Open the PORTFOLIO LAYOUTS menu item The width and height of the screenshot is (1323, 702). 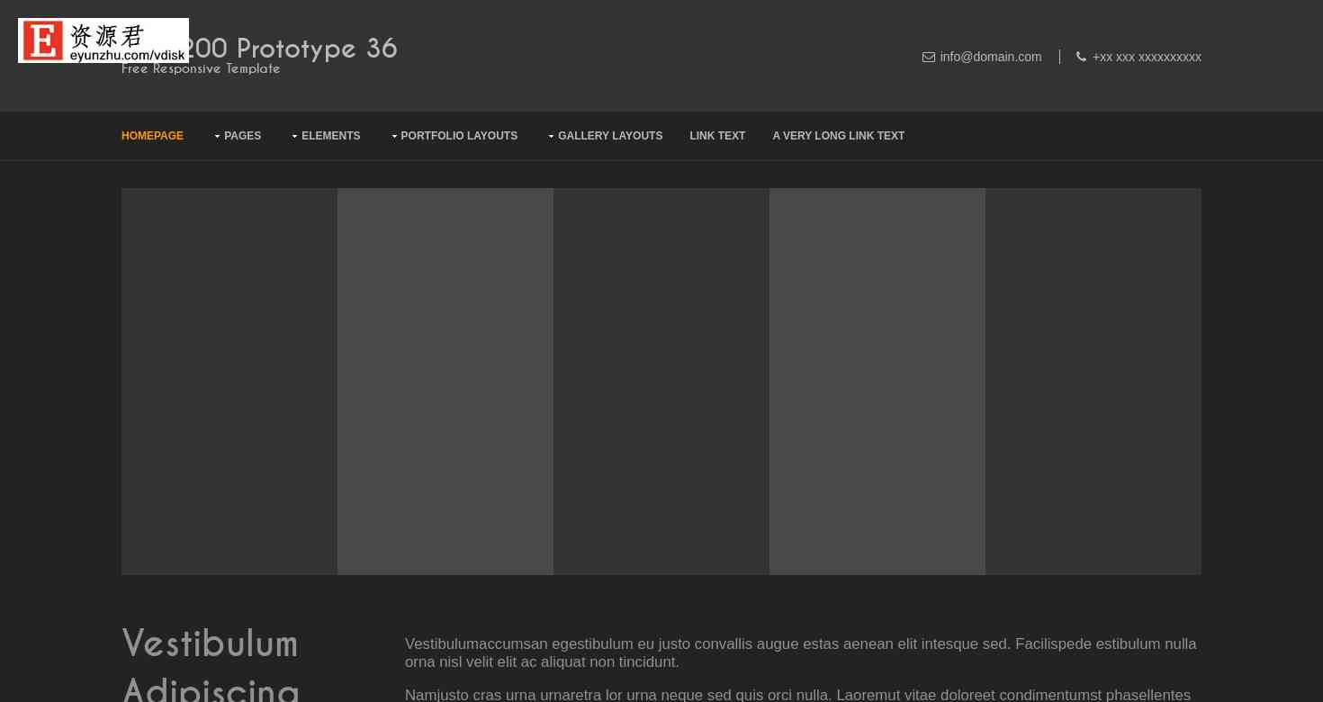pos(459,136)
